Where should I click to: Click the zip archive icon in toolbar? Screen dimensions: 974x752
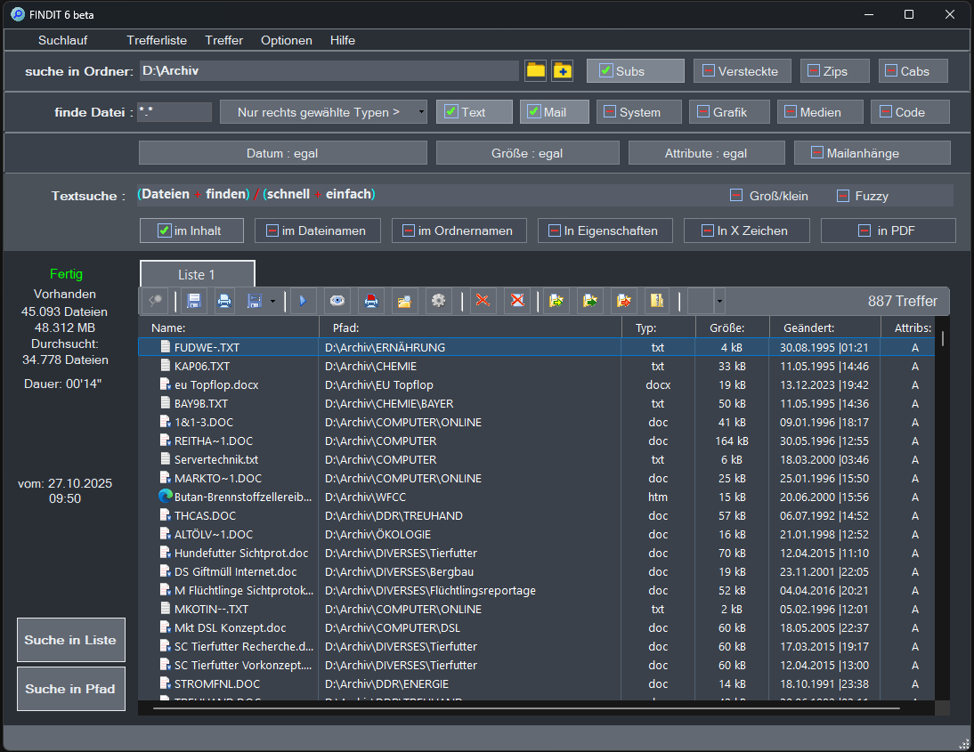tap(658, 302)
